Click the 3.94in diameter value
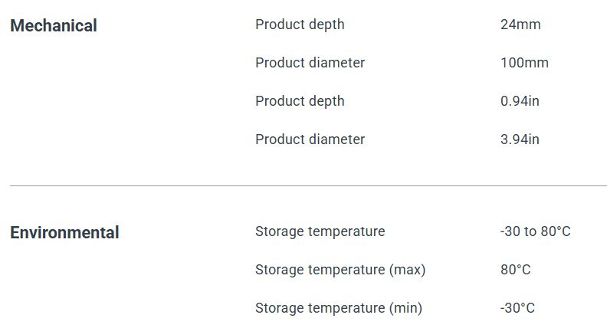Image resolution: width=607 pixels, height=328 pixels. 520,139
